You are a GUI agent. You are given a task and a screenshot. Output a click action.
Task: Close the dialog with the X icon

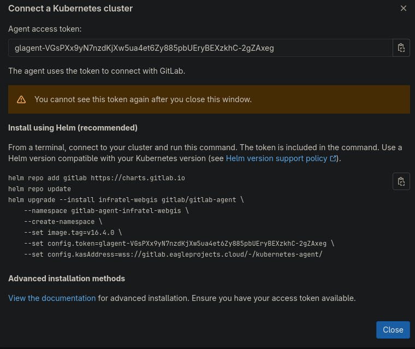click(404, 8)
